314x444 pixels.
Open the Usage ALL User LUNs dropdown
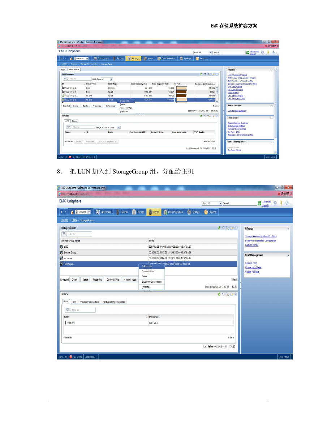tap(119, 127)
